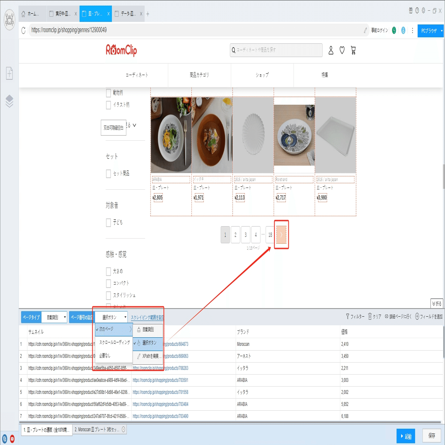445x445 pixels.
Task: Click 詳細ページに行く detail page icon
Action: click(x=387, y=316)
